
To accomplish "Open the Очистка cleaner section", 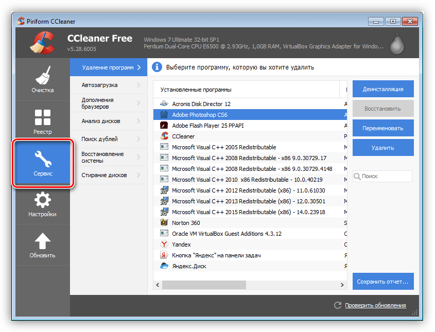I will coord(42,80).
